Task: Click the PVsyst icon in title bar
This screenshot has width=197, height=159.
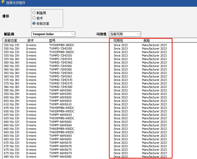Action: click(3, 2)
